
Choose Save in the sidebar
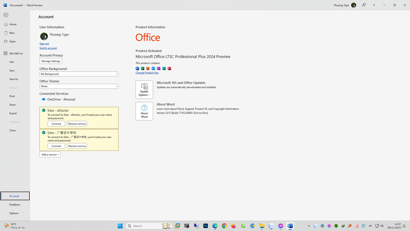[15, 70]
